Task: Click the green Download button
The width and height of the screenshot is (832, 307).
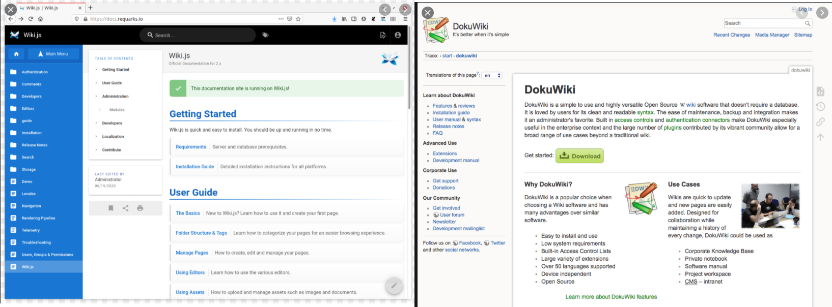Action: point(579,156)
